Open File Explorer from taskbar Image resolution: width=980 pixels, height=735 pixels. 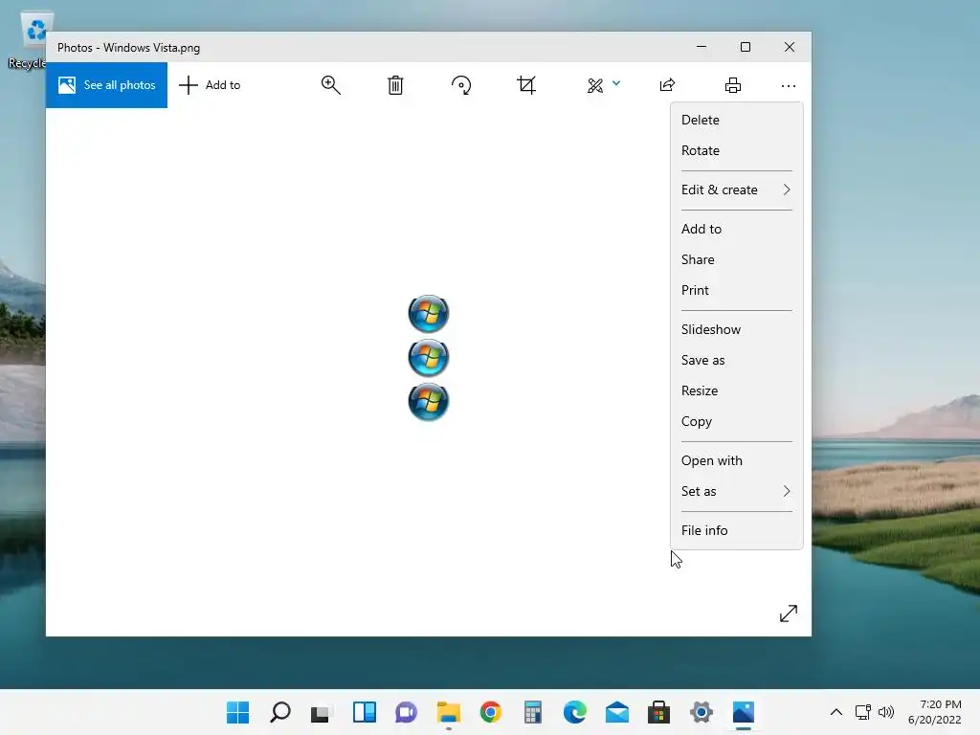click(x=449, y=712)
